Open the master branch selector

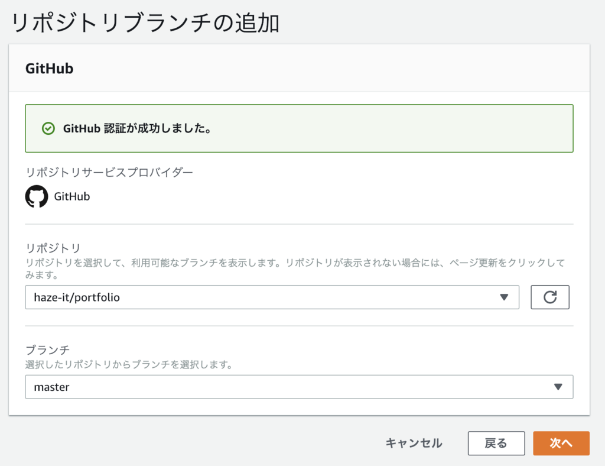pos(299,387)
